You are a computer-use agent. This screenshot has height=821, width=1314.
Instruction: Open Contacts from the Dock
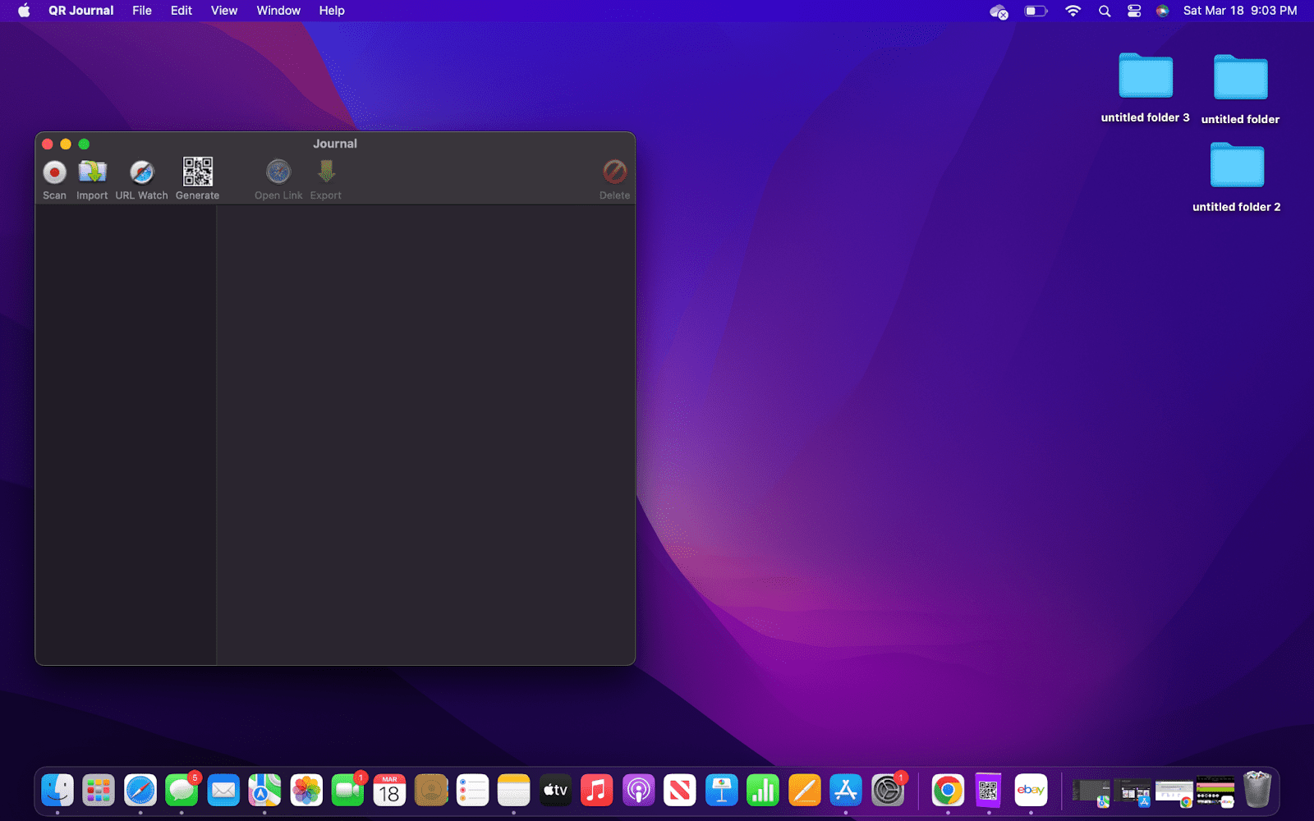pyautogui.click(x=431, y=791)
